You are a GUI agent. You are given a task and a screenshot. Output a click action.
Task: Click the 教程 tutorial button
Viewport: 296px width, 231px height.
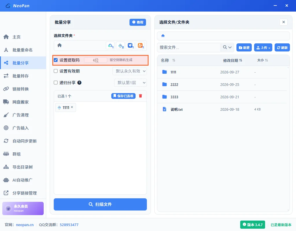click(138, 22)
